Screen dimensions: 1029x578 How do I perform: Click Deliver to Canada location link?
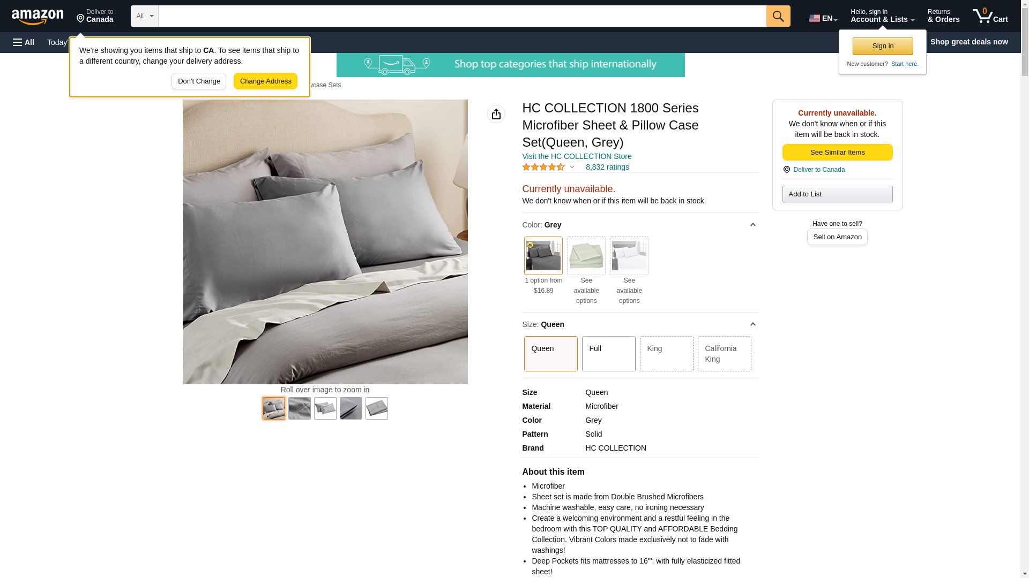[x=819, y=170]
